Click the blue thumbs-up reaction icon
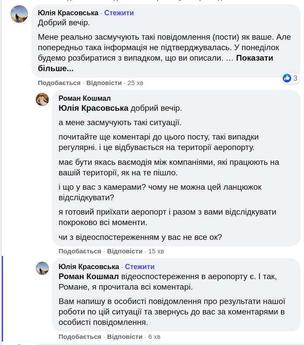This screenshot has height=345, width=304. (x=287, y=78)
